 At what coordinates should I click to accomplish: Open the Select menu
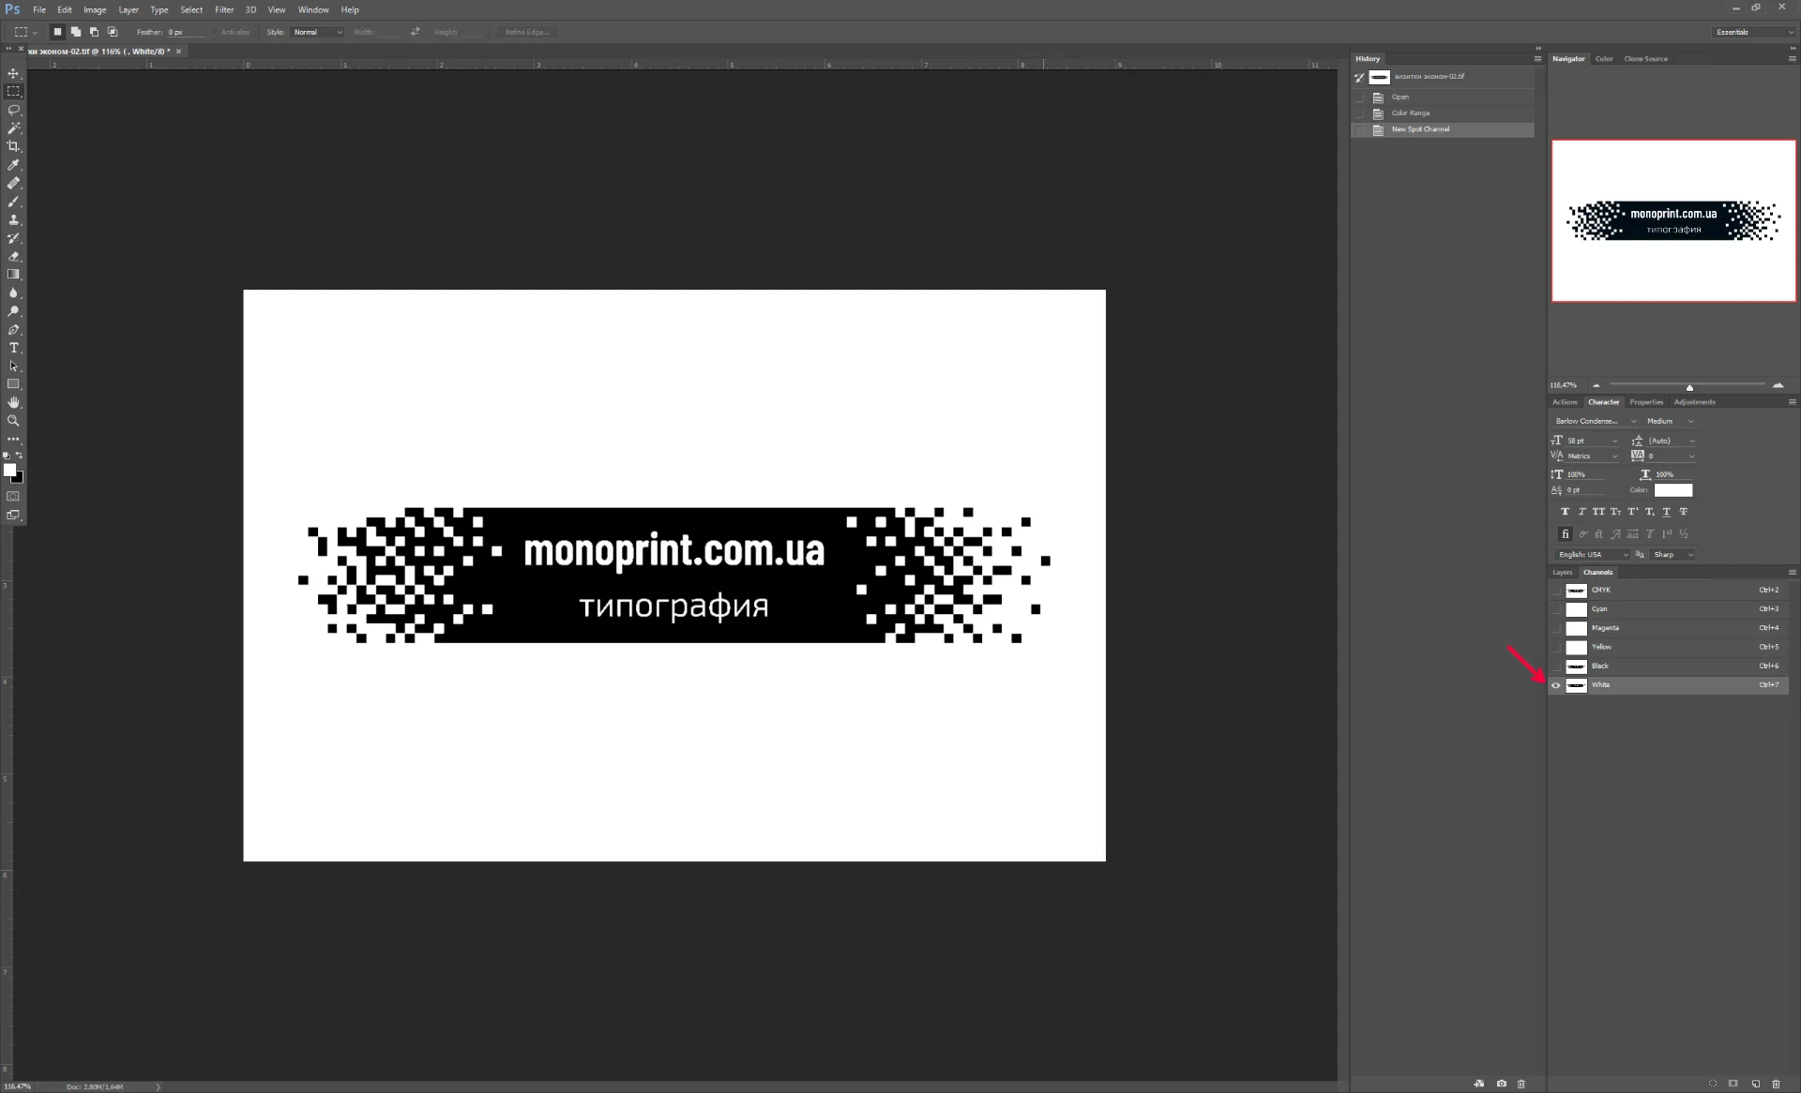pyautogui.click(x=191, y=9)
